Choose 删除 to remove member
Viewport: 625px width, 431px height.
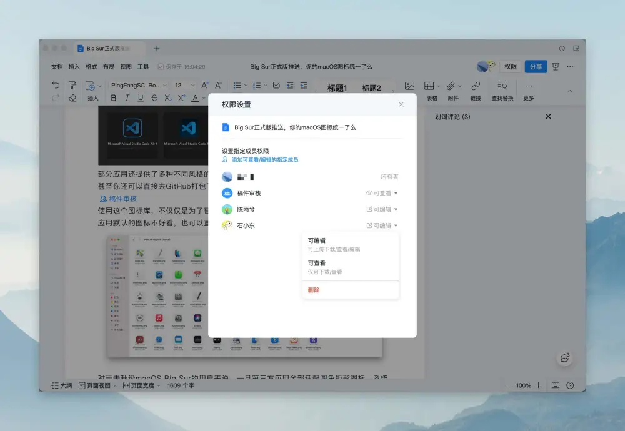point(351,290)
